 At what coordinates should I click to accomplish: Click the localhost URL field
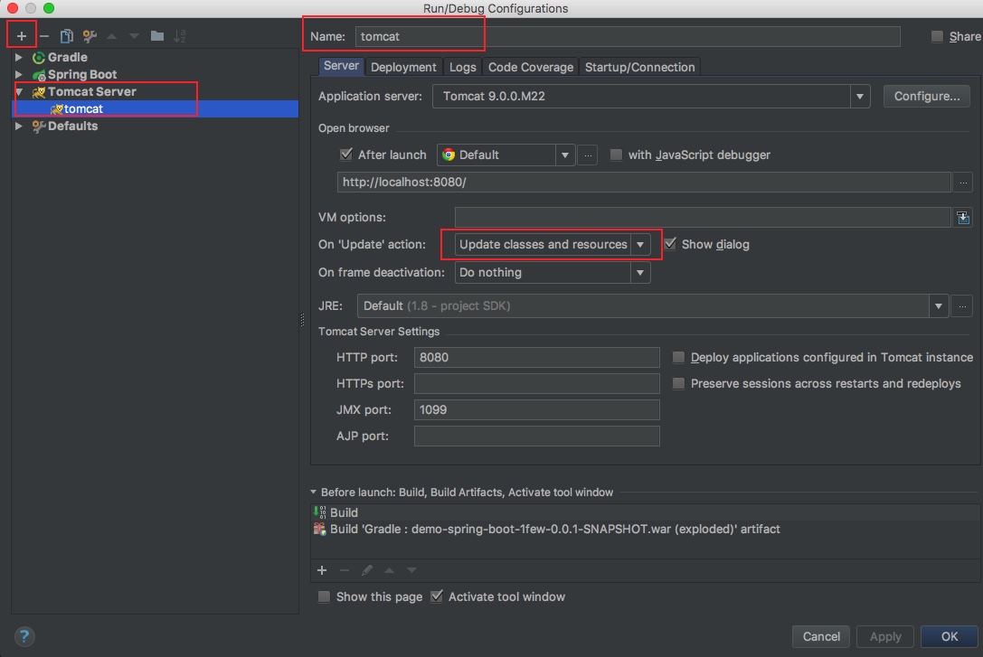(x=644, y=183)
